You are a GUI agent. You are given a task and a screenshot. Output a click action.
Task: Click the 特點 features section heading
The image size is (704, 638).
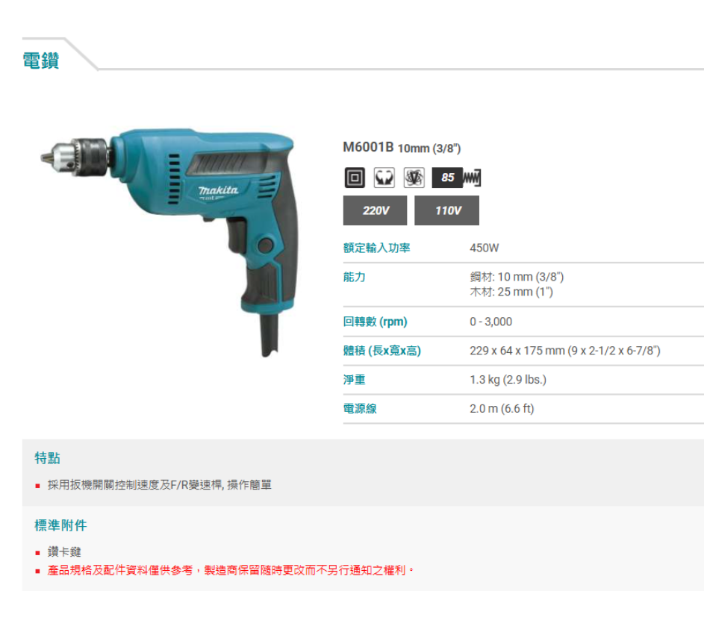tap(48, 458)
